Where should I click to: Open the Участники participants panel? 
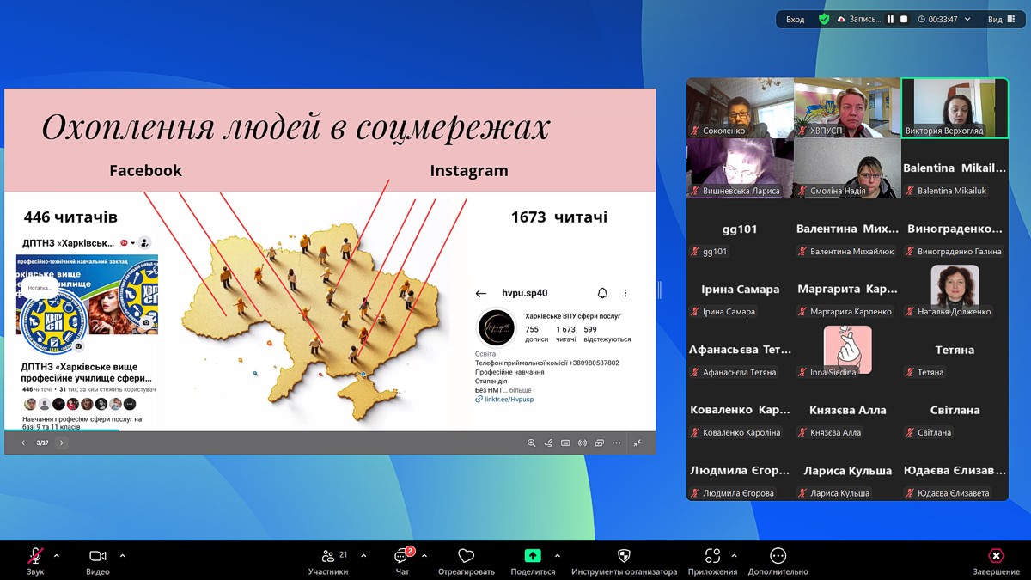tap(328, 561)
